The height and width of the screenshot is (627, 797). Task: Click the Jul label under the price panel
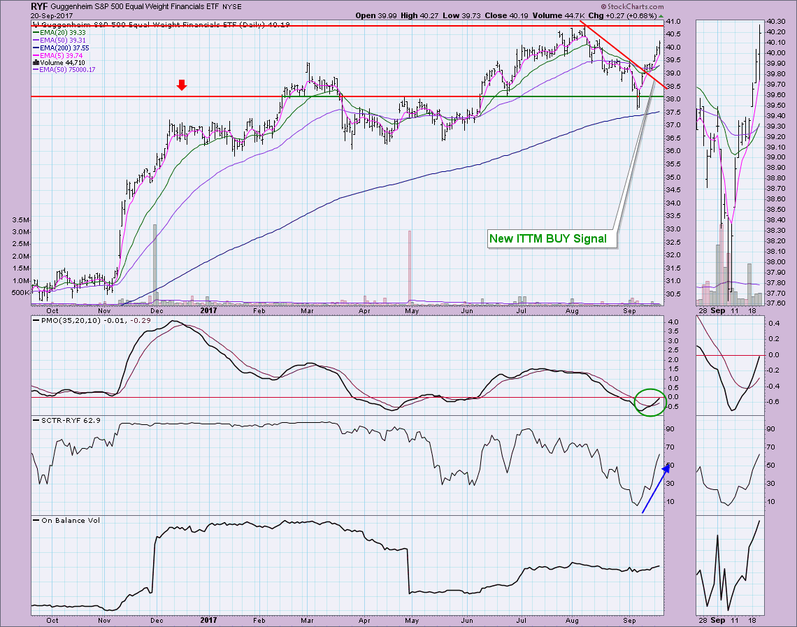pyautogui.click(x=521, y=310)
